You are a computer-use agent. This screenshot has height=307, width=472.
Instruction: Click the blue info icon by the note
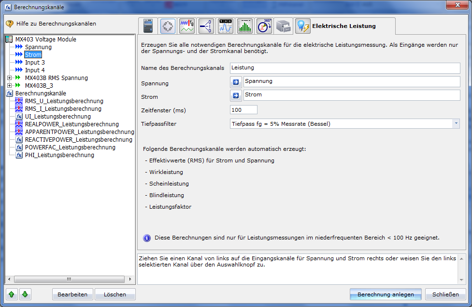click(147, 238)
